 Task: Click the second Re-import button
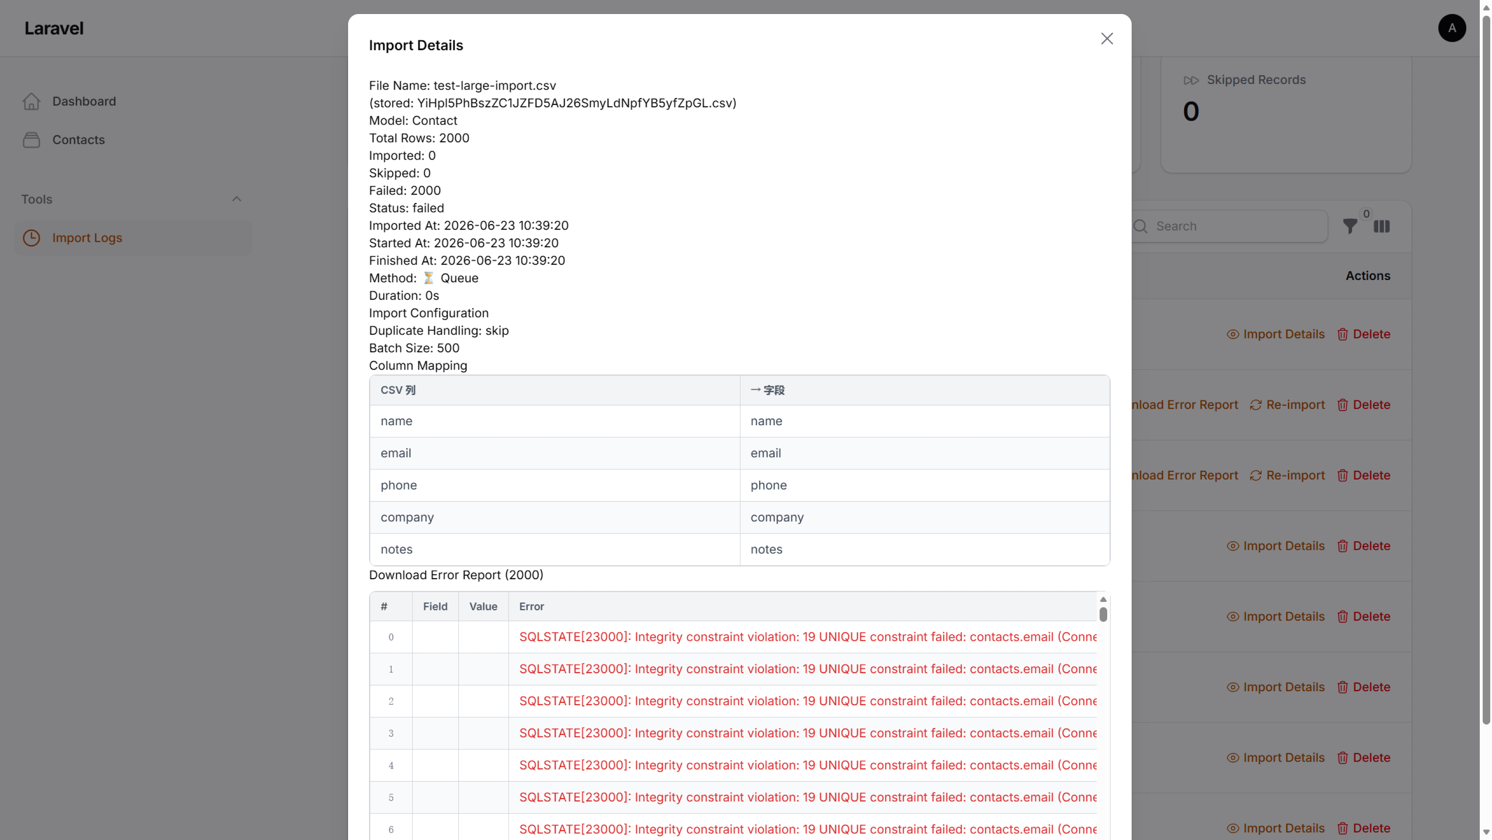(1287, 476)
